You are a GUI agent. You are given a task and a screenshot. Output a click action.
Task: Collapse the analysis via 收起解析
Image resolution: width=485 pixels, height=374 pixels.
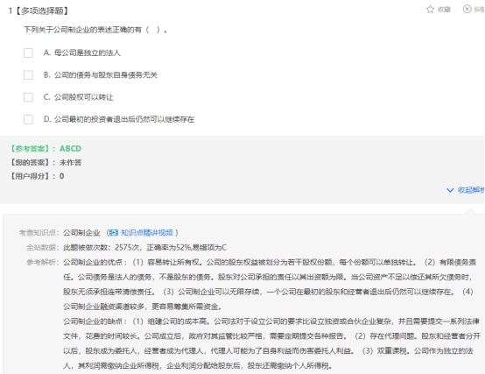471,190
